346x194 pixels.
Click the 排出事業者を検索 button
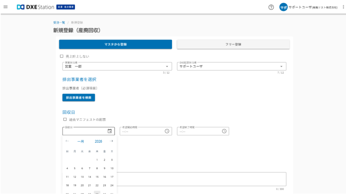click(79, 97)
